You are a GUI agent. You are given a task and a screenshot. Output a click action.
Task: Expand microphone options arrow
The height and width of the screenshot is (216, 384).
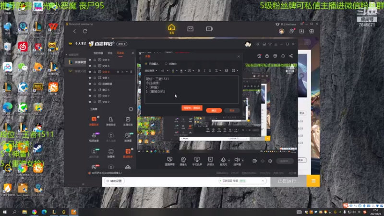[x=229, y=160]
